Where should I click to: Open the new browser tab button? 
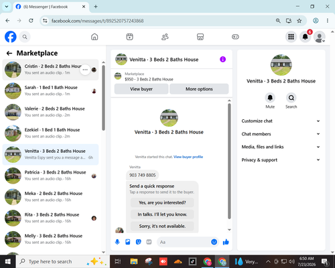[96, 7]
